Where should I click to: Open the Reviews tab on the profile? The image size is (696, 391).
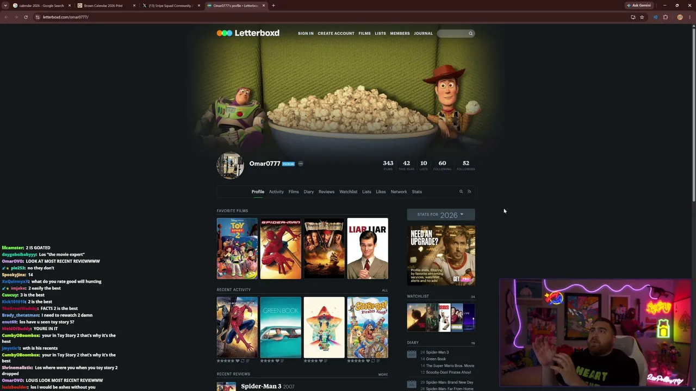click(326, 192)
